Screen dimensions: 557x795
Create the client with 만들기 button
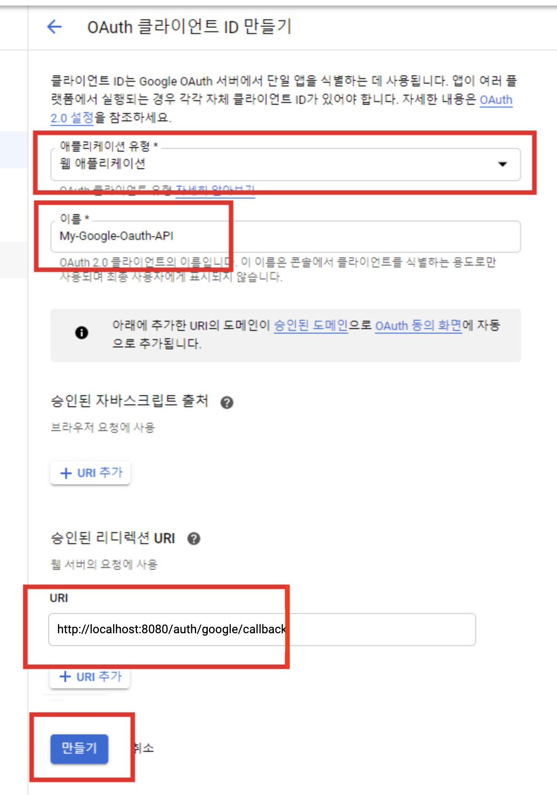click(80, 749)
